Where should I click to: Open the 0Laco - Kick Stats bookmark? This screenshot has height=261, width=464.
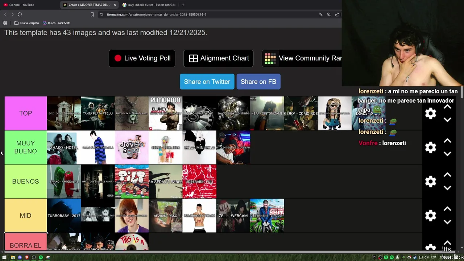pos(57,23)
